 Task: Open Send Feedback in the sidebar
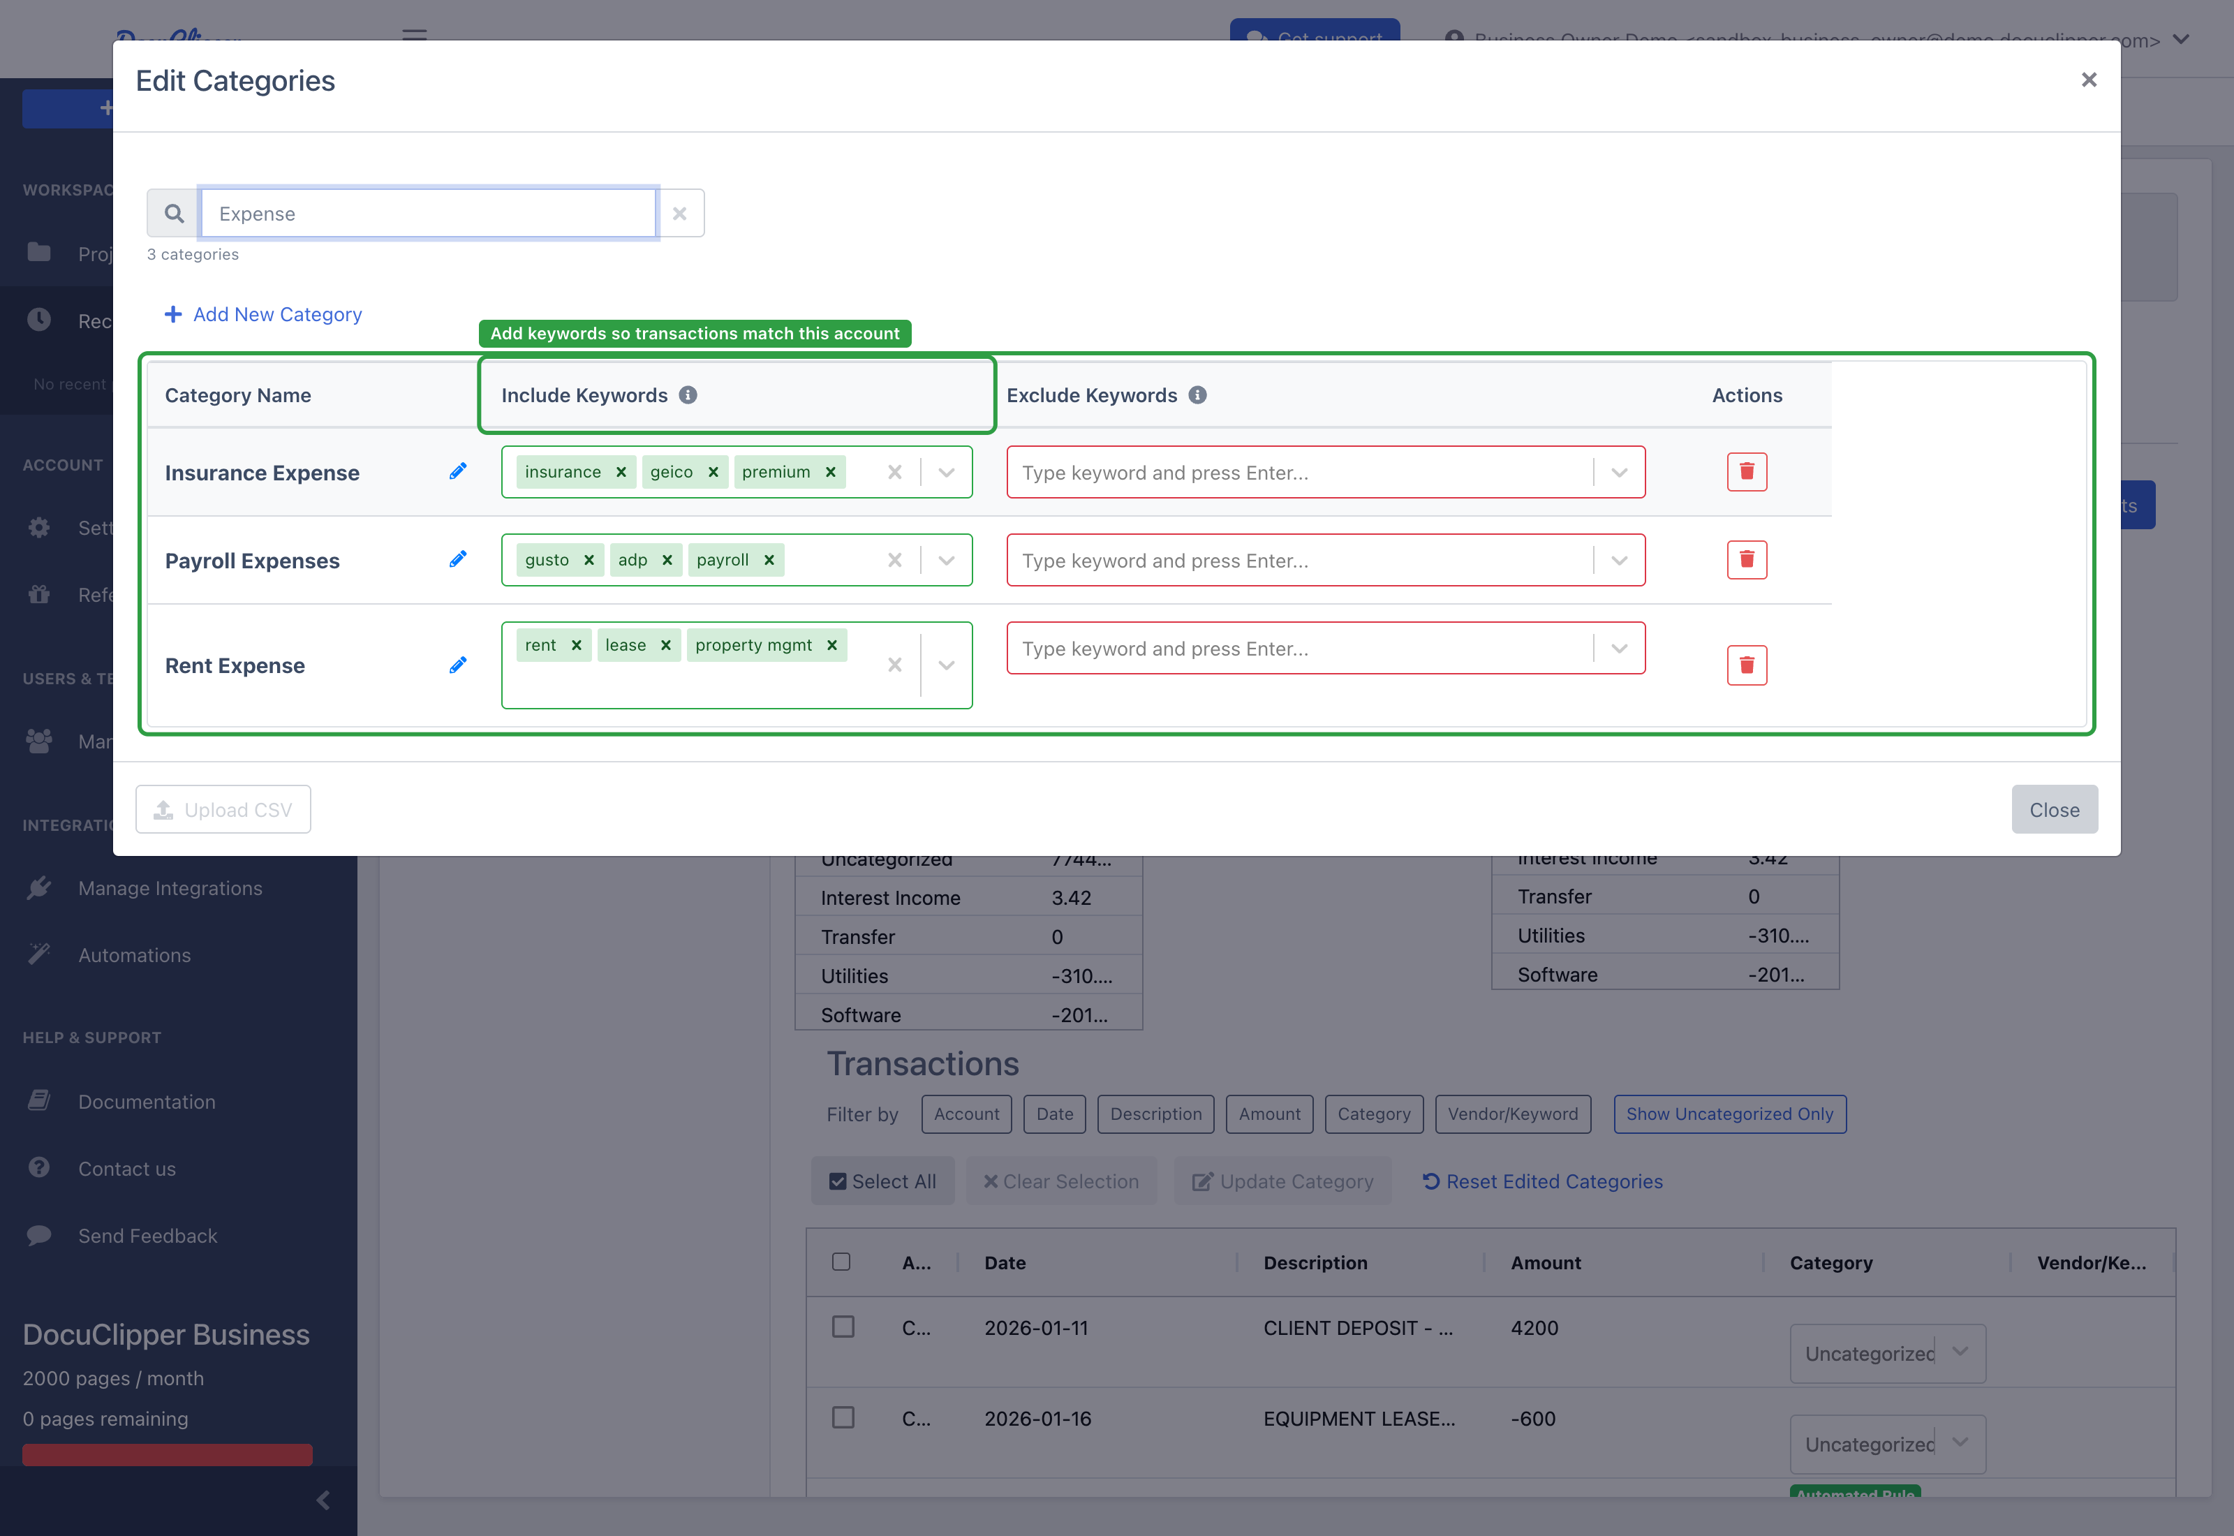tap(148, 1236)
